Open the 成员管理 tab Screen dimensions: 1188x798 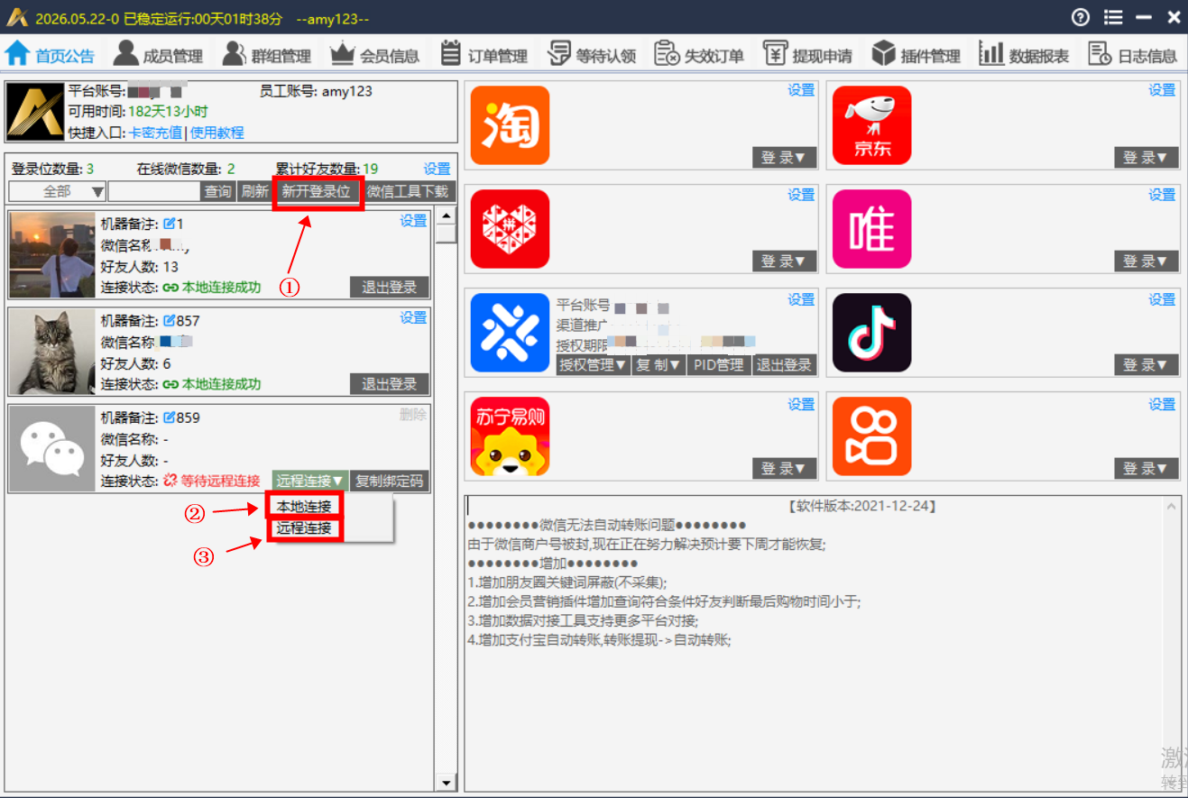[159, 54]
